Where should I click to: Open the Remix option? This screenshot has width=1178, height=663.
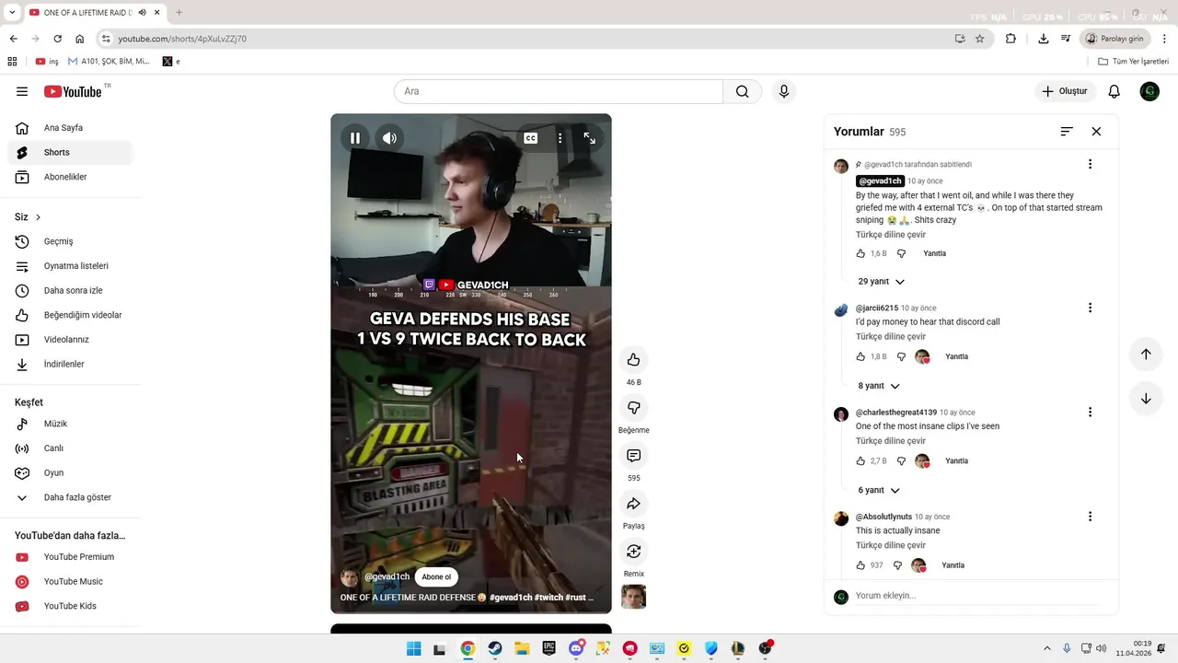click(x=633, y=551)
